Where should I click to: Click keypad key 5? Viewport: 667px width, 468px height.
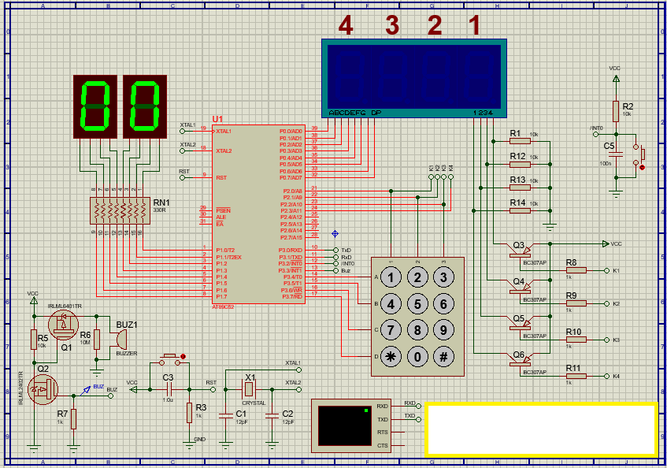[417, 304]
